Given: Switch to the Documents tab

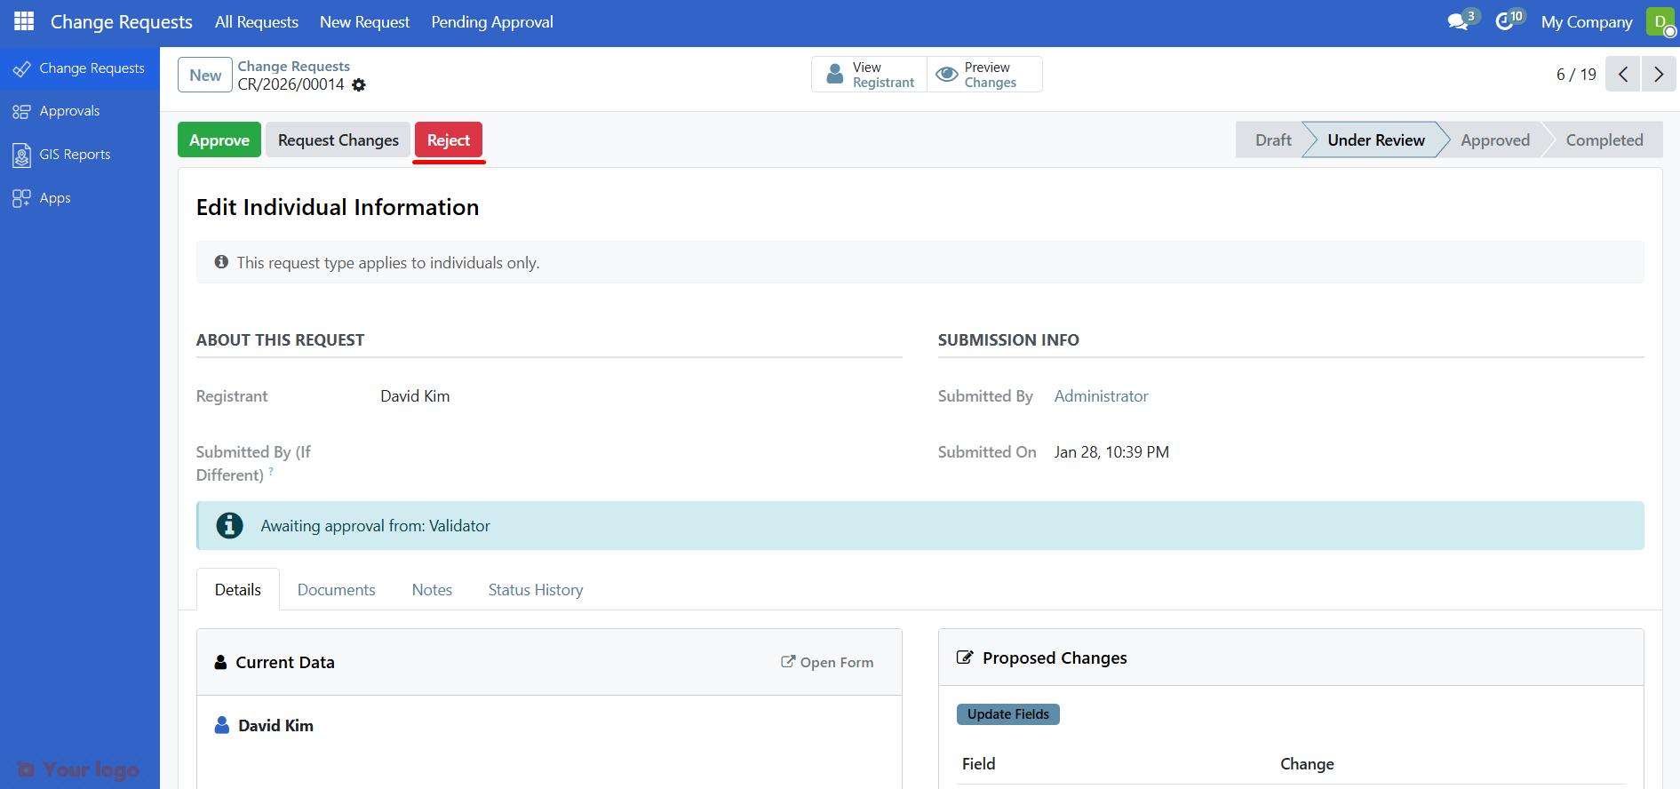Looking at the screenshot, I should tap(336, 590).
